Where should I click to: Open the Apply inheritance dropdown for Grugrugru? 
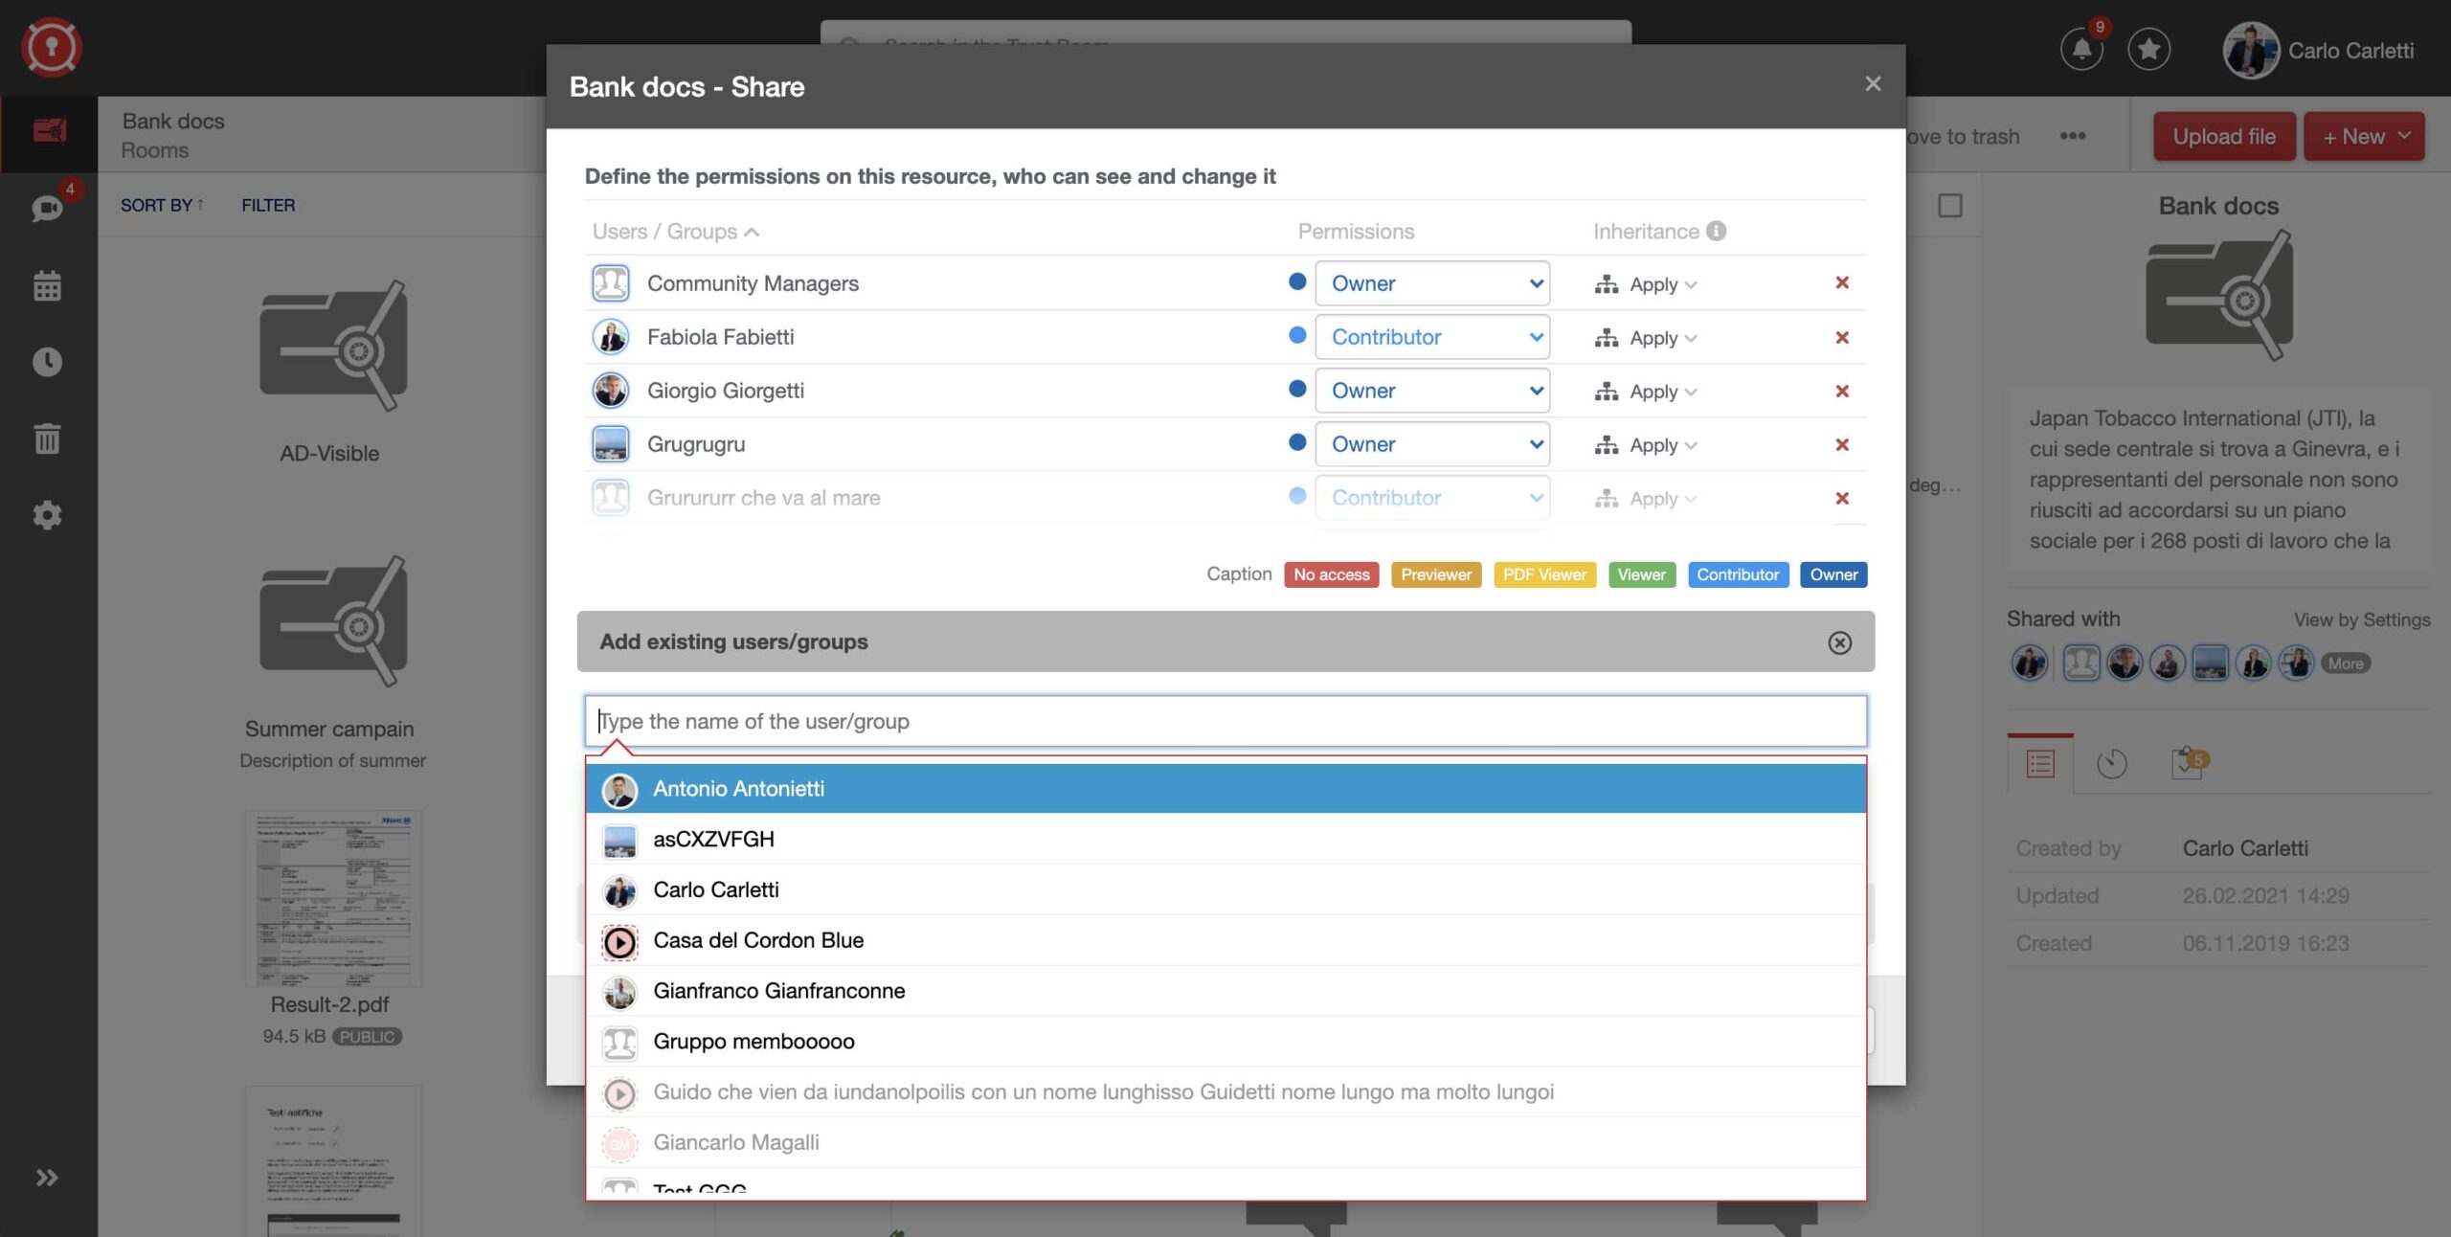pyautogui.click(x=1644, y=443)
